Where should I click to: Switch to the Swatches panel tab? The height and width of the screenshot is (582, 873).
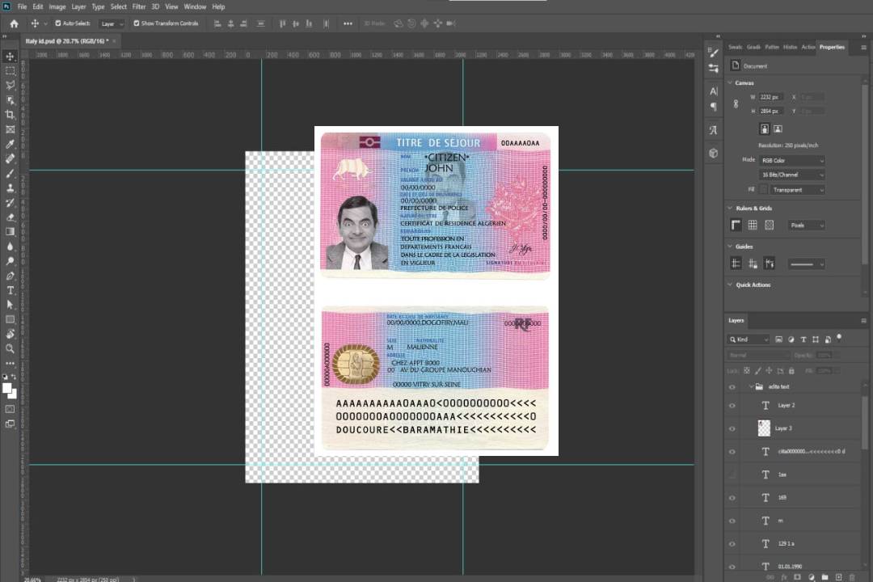coord(735,47)
